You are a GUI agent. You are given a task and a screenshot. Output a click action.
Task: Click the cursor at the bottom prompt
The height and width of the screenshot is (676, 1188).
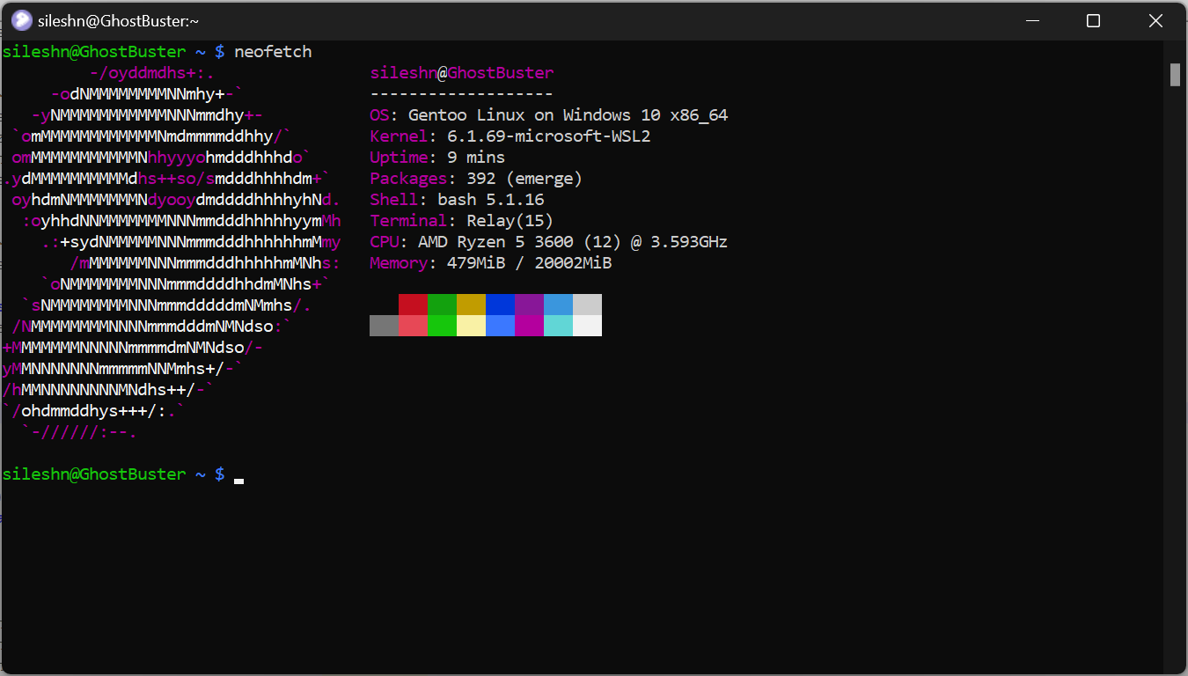click(x=238, y=481)
